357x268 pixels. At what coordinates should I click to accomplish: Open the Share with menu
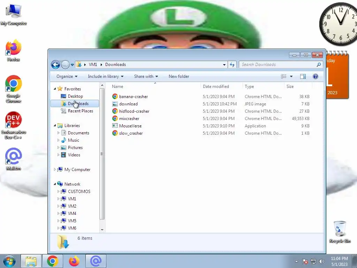[x=146, y=76]
